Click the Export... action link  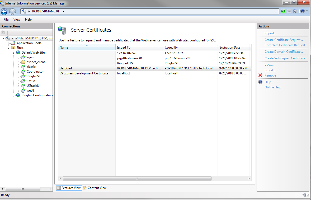coord(270,70)
